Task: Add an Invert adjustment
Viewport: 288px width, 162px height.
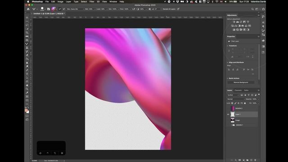Action: coord(234,30)
